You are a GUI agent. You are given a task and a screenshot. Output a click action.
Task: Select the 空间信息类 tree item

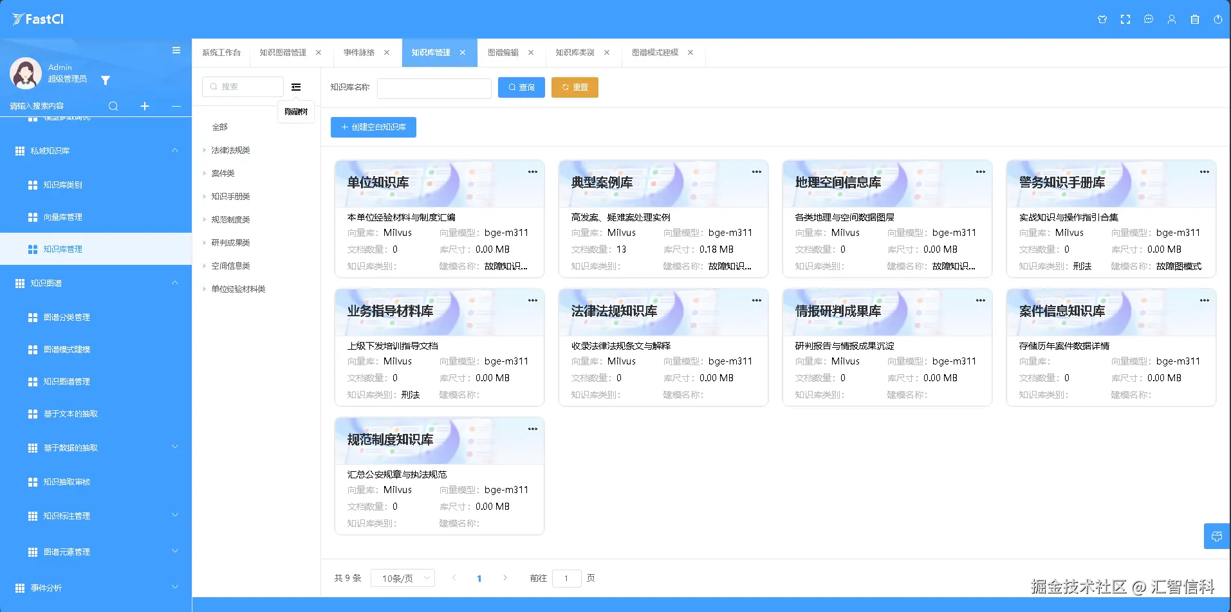231,265
